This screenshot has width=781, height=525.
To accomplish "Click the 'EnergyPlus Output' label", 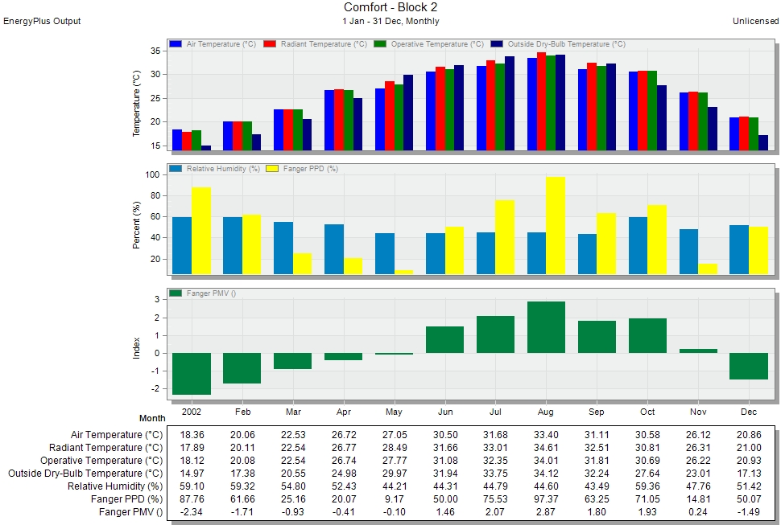I will [x=42, y=22].
